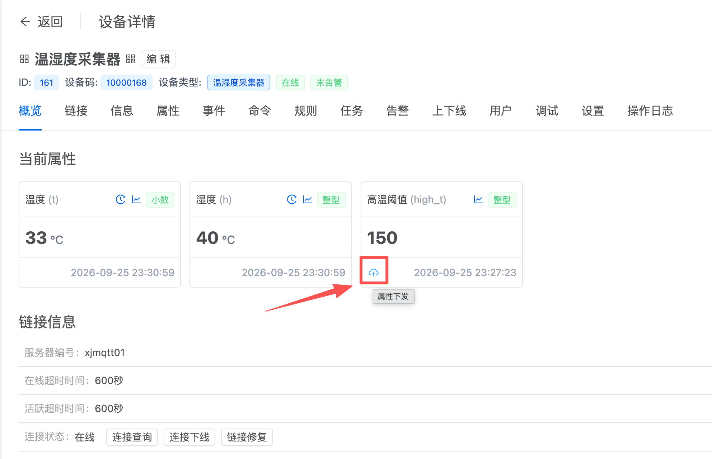The width and height of the screenshot is (712, 459).
Task: Click the grid icon before device name
Action: (x=24, y=59)
